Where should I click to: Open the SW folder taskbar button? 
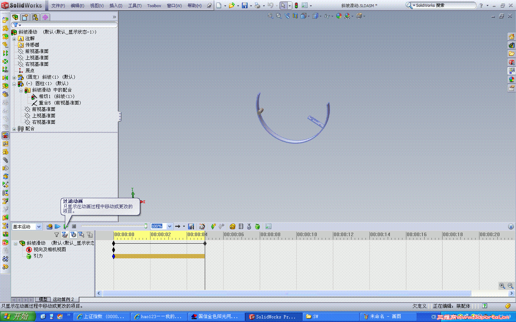click(x=331, y=317)
